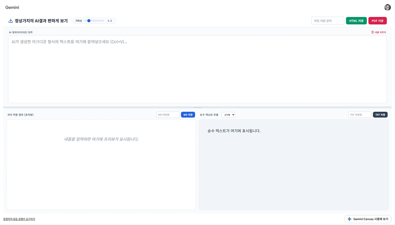This screenshot has width=395, height=225.
Task: Click the red PDF 저장 button
Action: (377, 21)
